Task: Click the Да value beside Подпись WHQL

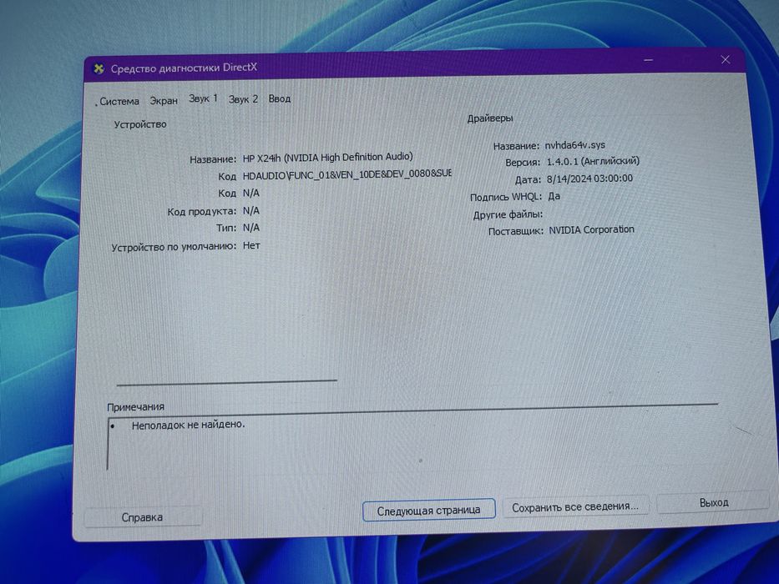Action: coord(554,196)
